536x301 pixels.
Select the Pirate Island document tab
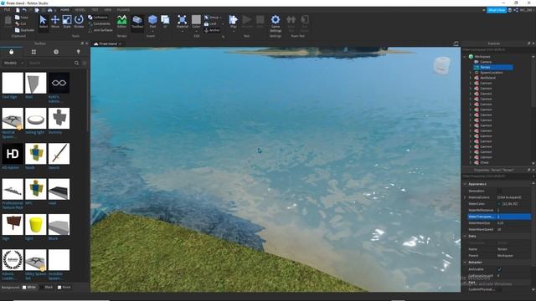click(107, 43)
